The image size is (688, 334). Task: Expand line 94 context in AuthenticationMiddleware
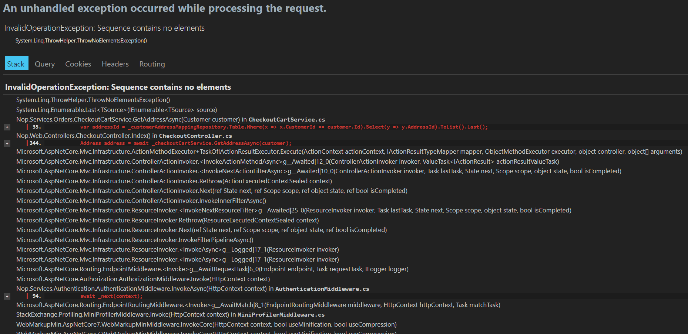pyautogui.click(x=7, y=296)
